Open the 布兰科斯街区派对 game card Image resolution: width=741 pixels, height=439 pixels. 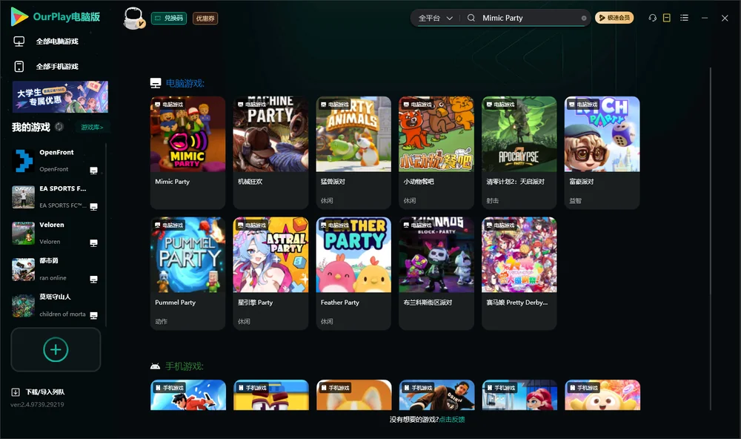point(436,274)
